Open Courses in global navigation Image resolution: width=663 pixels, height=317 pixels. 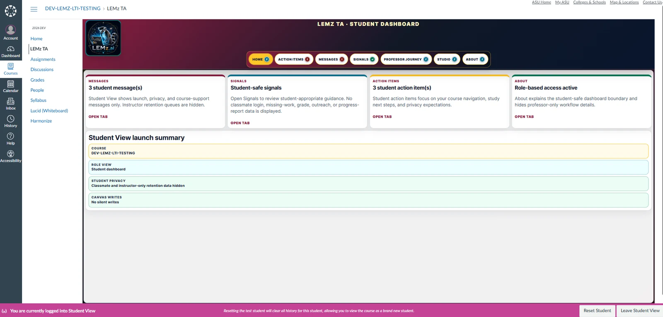click(x=11, y=69)
